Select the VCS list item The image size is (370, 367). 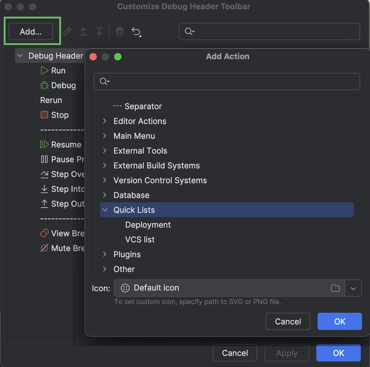coord(140,240)
